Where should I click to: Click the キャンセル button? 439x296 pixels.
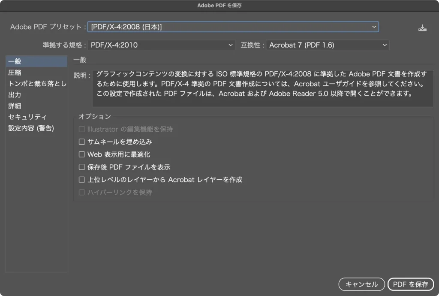tap(361, 284)
